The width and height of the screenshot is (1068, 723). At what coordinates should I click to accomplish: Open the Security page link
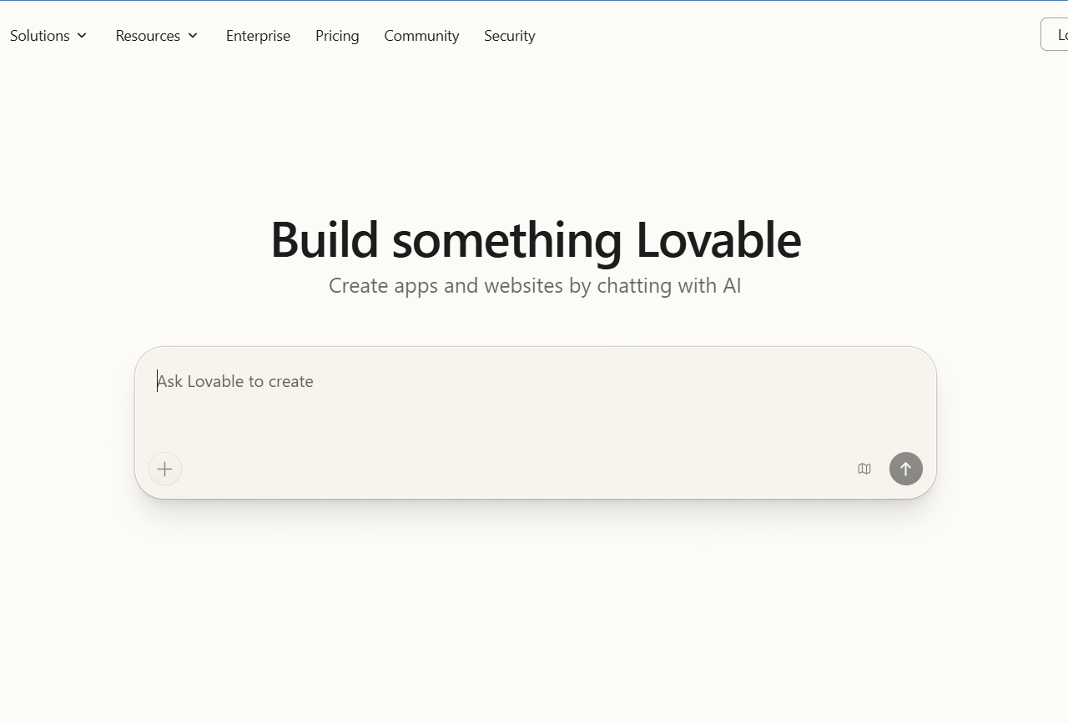tap(509, 35)
